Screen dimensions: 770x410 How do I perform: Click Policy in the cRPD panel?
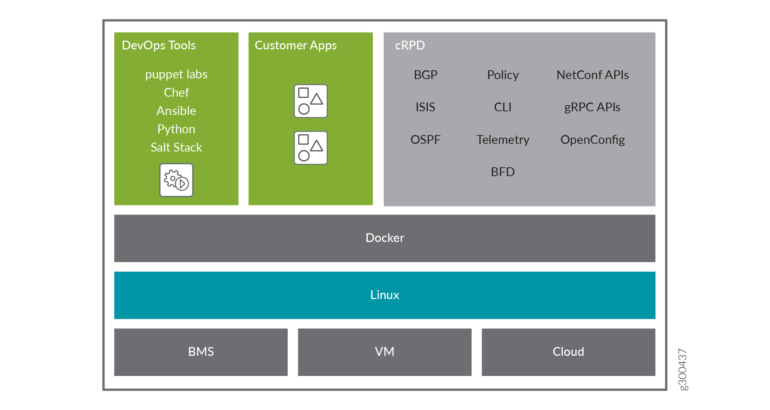503,75
